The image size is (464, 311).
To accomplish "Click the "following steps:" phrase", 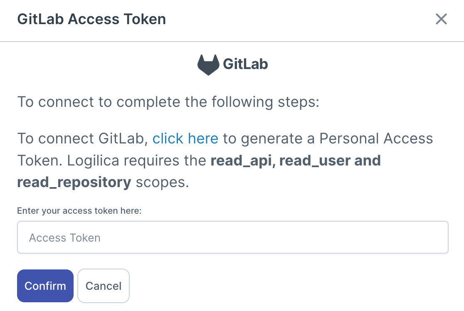I will coord(267,102).
